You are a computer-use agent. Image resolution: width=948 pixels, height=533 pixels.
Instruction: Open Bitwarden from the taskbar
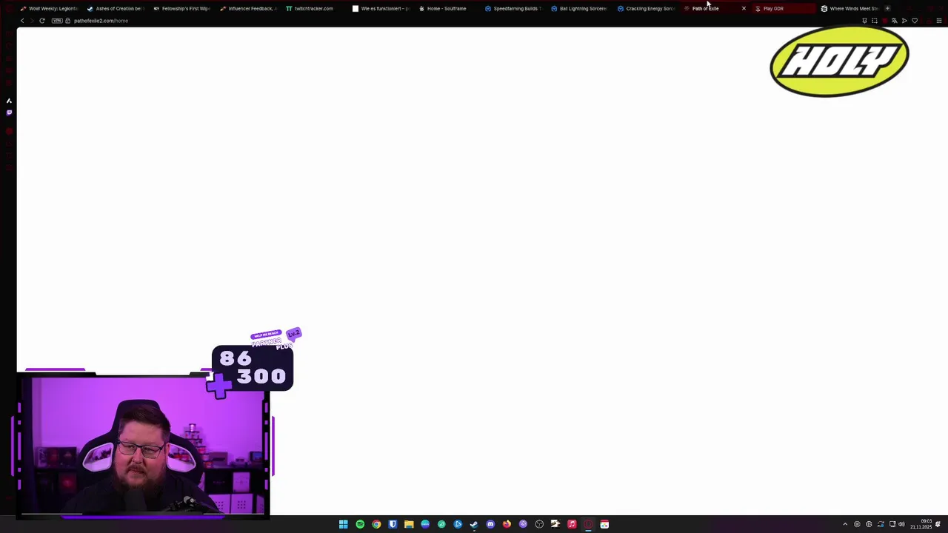(x=393, y=524)
